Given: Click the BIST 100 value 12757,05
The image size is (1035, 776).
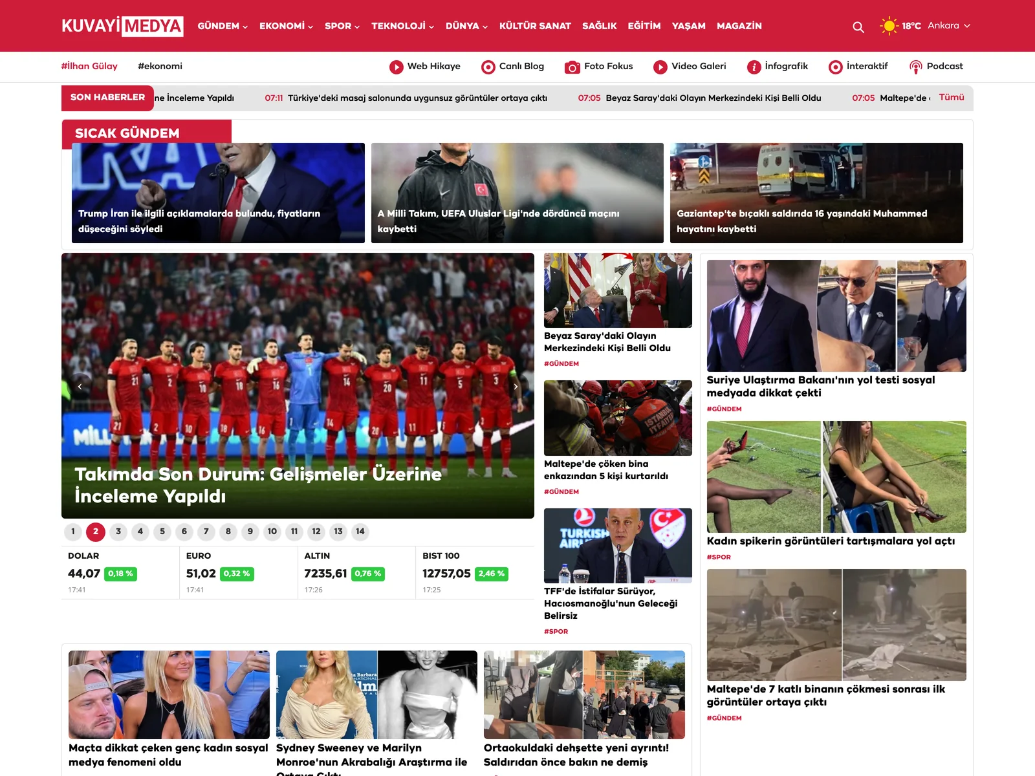Looking at the screenshot, I should click(x=446, y=574).
